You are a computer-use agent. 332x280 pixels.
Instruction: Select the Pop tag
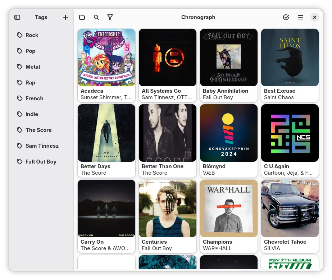(41, 51)
